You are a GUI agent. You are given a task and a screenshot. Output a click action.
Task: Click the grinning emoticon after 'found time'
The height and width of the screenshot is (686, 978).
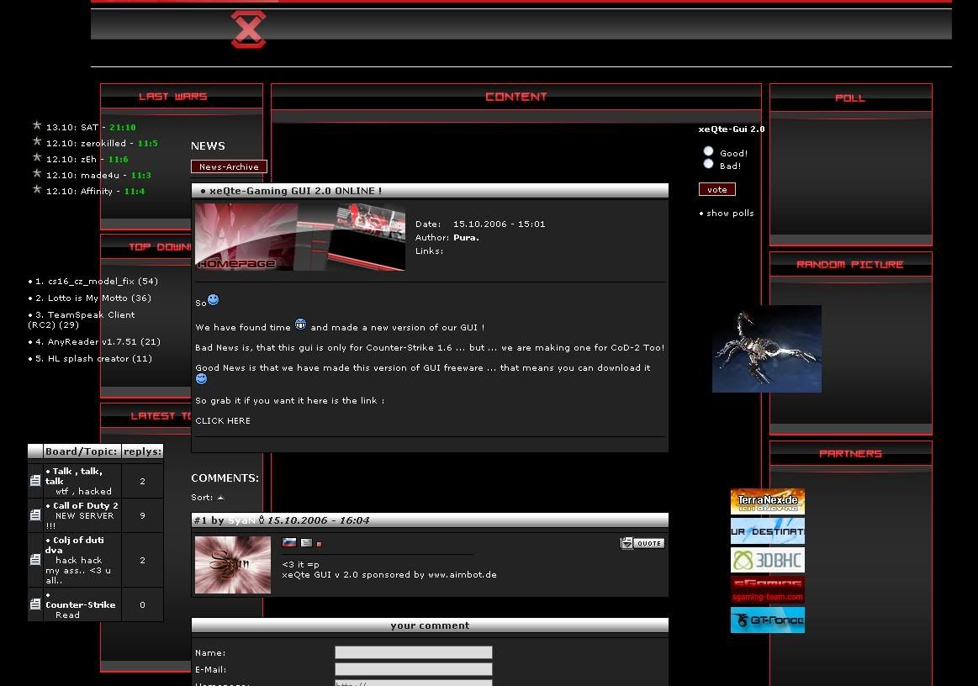[301, 325]
